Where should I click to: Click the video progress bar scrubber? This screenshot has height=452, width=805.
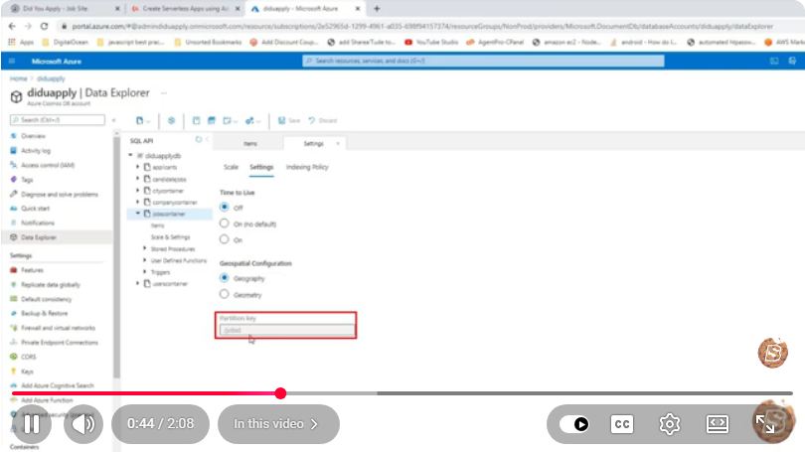(x=280, y=393)
